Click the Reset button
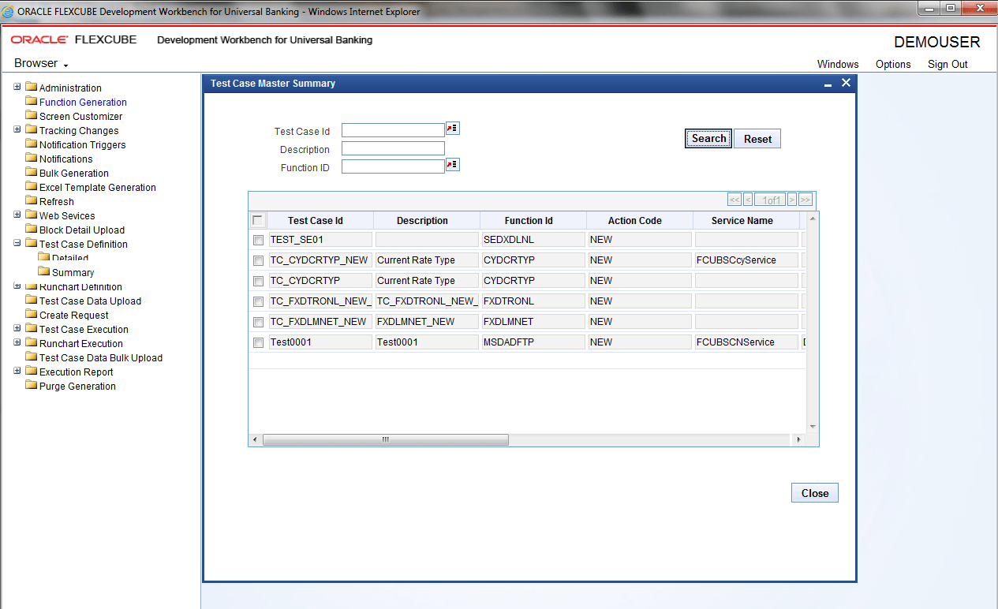 pos(757,139)
